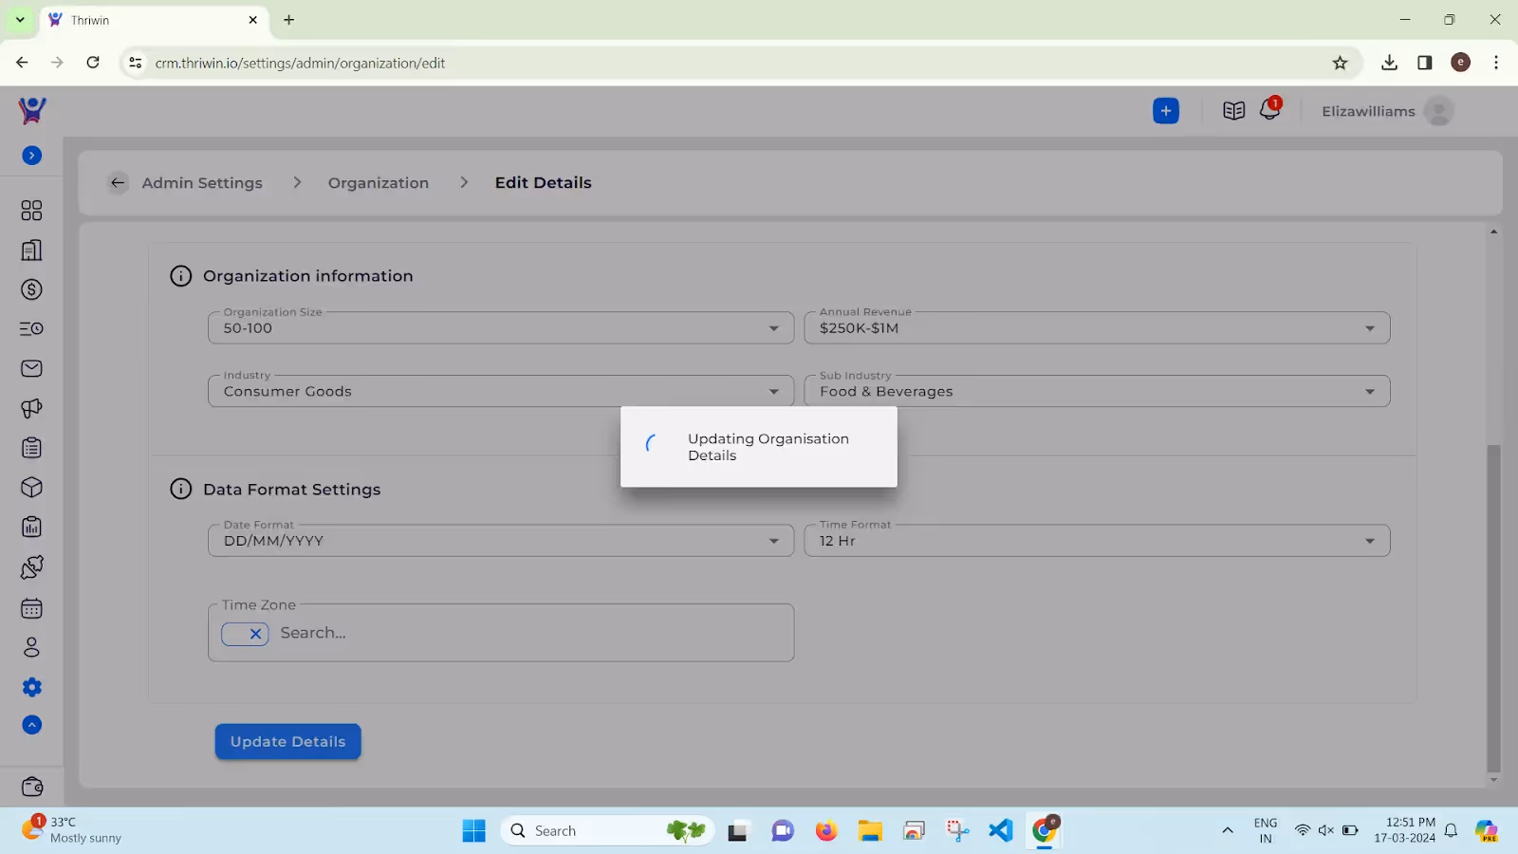
Task: Open the notifications bell icon
Action: 1269,110
